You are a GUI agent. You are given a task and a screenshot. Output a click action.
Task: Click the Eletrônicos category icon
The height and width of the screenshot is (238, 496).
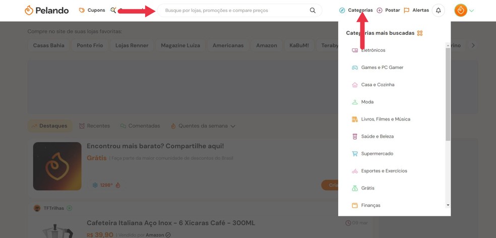point(355,50)
